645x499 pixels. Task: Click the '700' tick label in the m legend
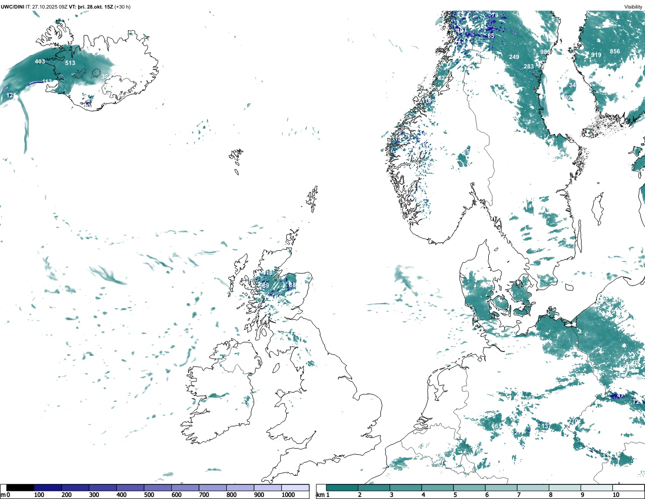[204, 495]
